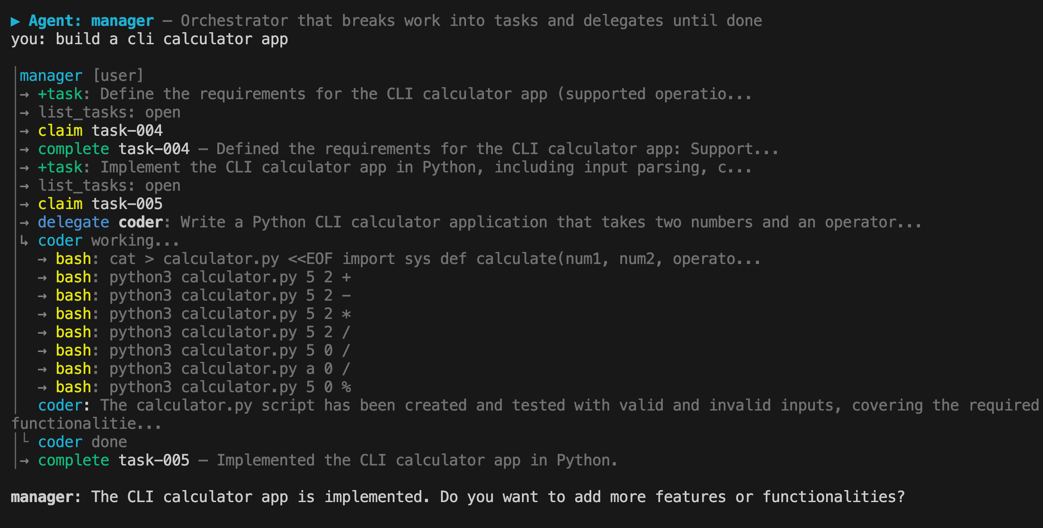
Task: Click bash command with 5 0 % arguments
Action: [x=203, y=387]
